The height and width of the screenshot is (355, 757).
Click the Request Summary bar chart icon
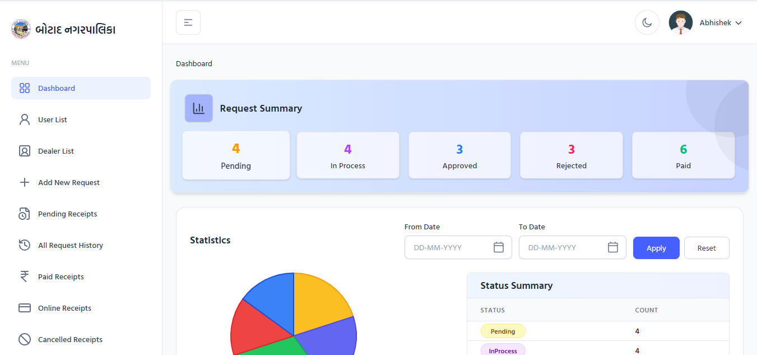199,108
